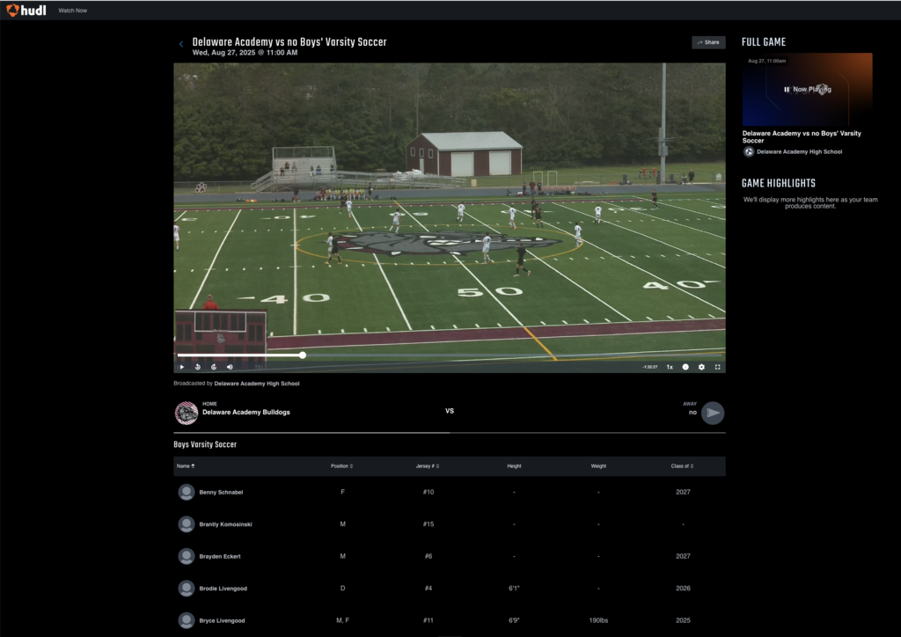Open the Watch Now menu item

(72, 10)
